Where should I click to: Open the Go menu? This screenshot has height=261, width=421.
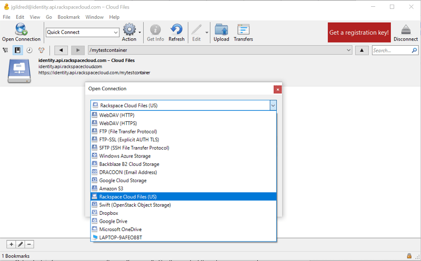[49, 17]
